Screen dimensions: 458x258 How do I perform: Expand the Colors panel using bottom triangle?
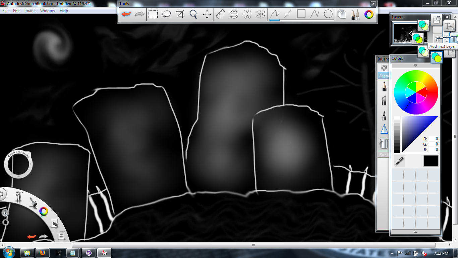415,232
